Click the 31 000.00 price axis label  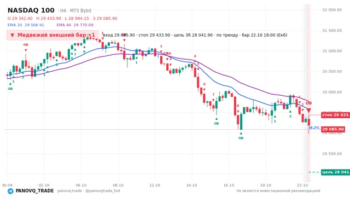tap(332, 51)
